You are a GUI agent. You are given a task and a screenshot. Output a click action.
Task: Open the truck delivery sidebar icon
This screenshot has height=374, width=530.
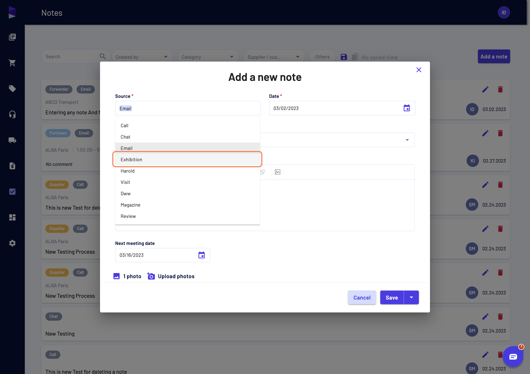(12, 140)
